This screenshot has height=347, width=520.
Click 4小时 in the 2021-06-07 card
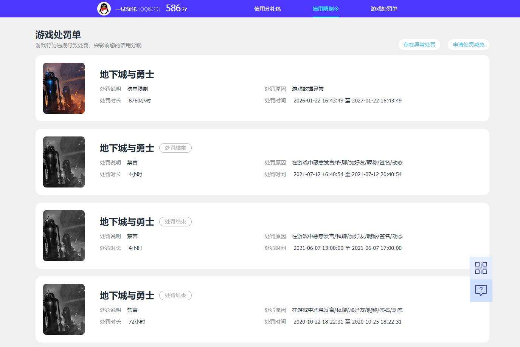click(x=135, y=248)
